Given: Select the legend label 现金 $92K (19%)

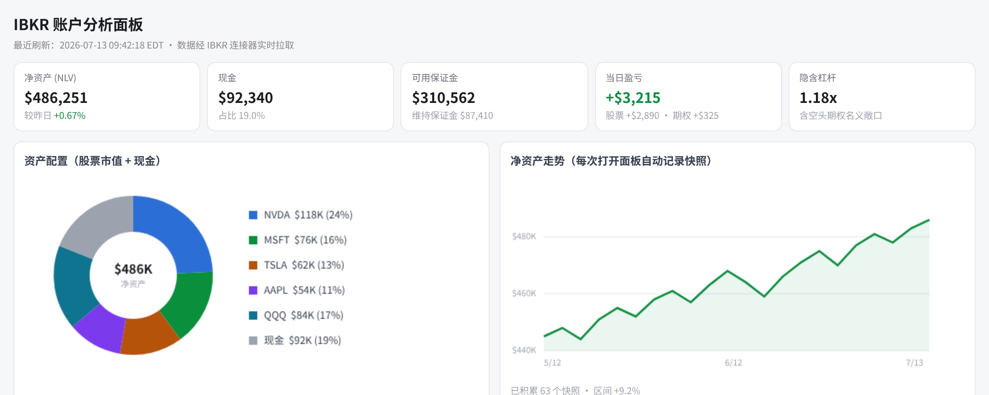Looking at the screenshot, I should [302, 341].
